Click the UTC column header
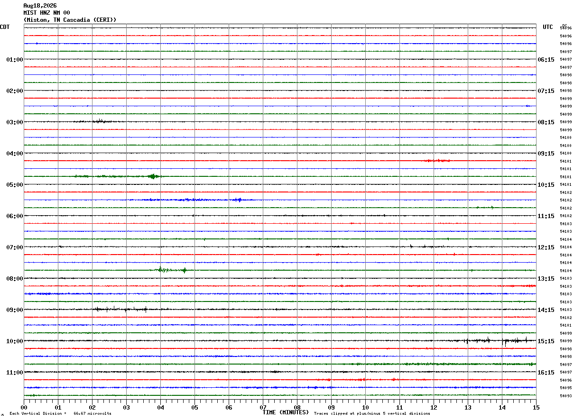The image size is (574, 420). tap(548, 27)
